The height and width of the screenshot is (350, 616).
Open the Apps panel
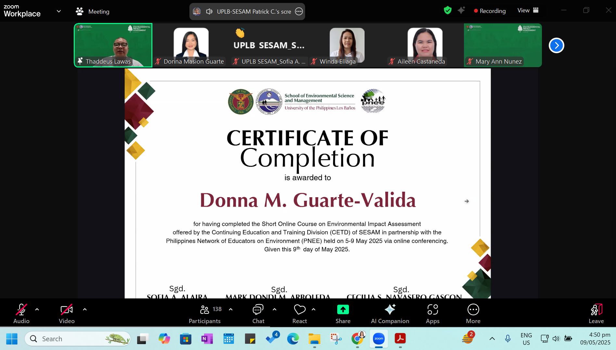[432, 313]
